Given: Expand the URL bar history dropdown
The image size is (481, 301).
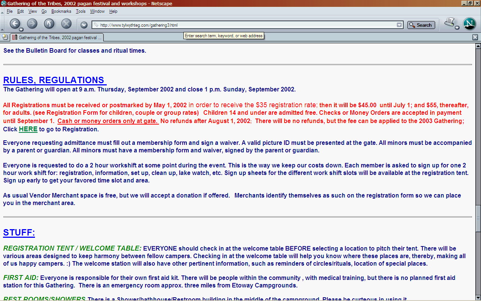Looking at the screenshot, I should [x=399, y=25].
